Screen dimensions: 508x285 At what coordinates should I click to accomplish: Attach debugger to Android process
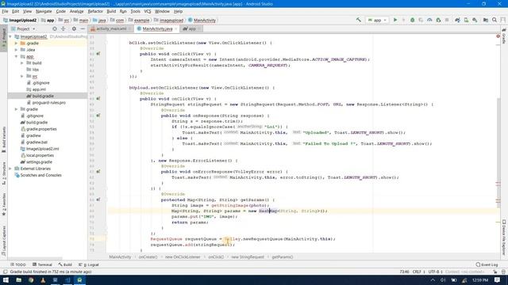(438, 20)
